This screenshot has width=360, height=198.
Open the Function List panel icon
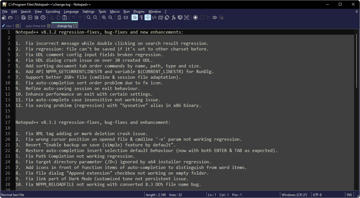coord(174,17)
